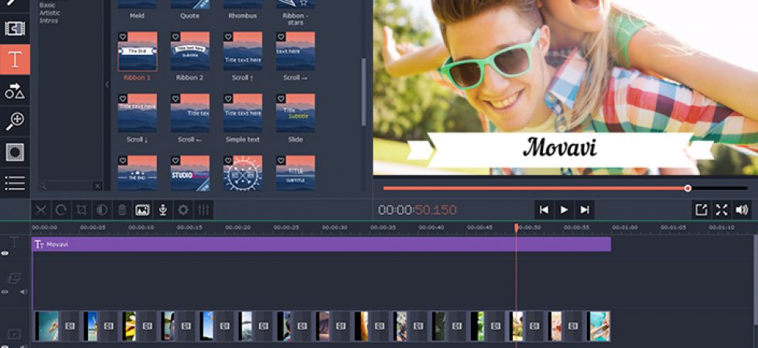The image size is (758, 348).
Task: Select the first video clip on timeline
Action: 47,326
